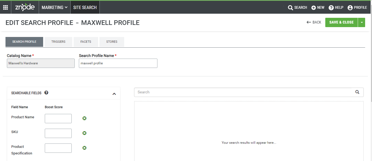Switch to the Facets tab
Image resolution: width=372 pixels, height=161 pixels.
tap(86, 42)
